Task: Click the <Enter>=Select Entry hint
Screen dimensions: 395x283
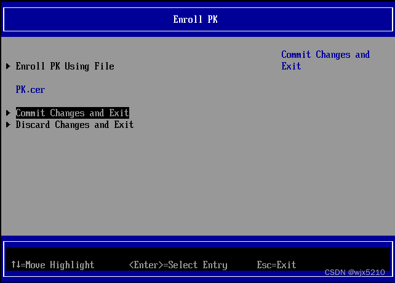Action: click(x=178, y=265)
